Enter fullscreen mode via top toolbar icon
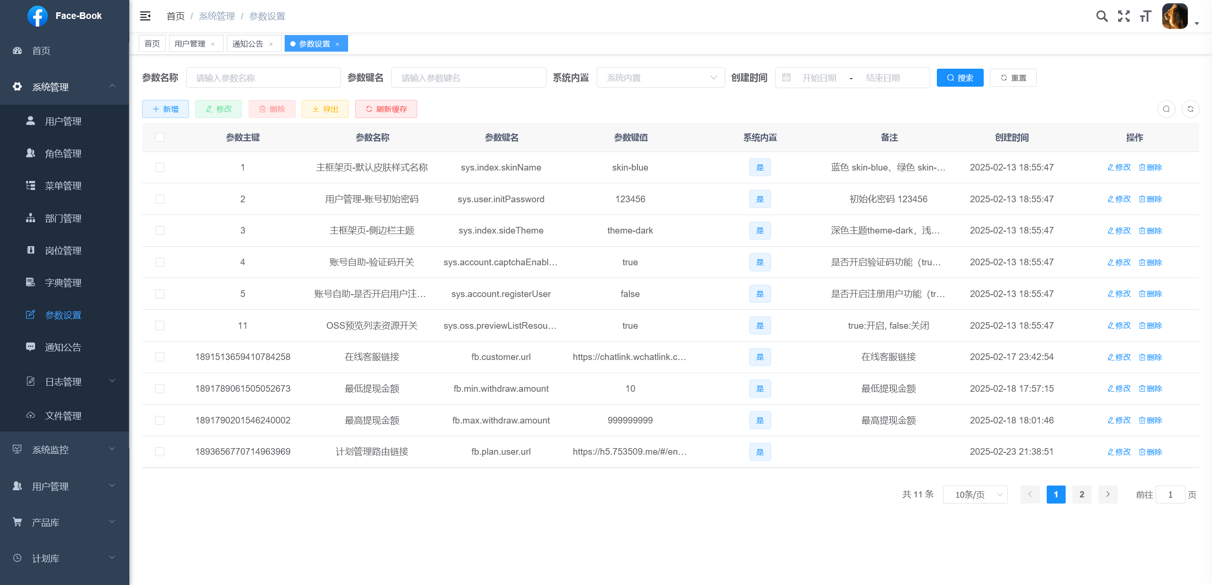Image resolution: width=1212 pixels, height=585 pixels. [1123, 16]
